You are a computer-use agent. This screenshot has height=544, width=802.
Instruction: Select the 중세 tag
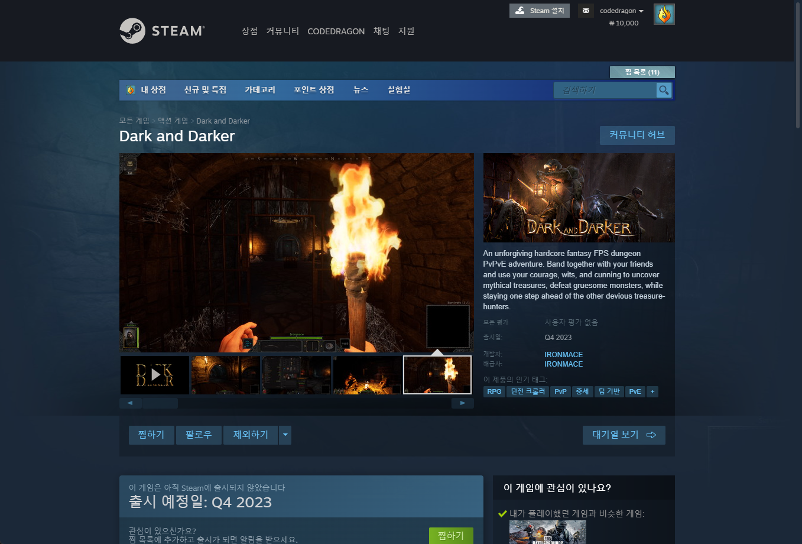point(582,391)
